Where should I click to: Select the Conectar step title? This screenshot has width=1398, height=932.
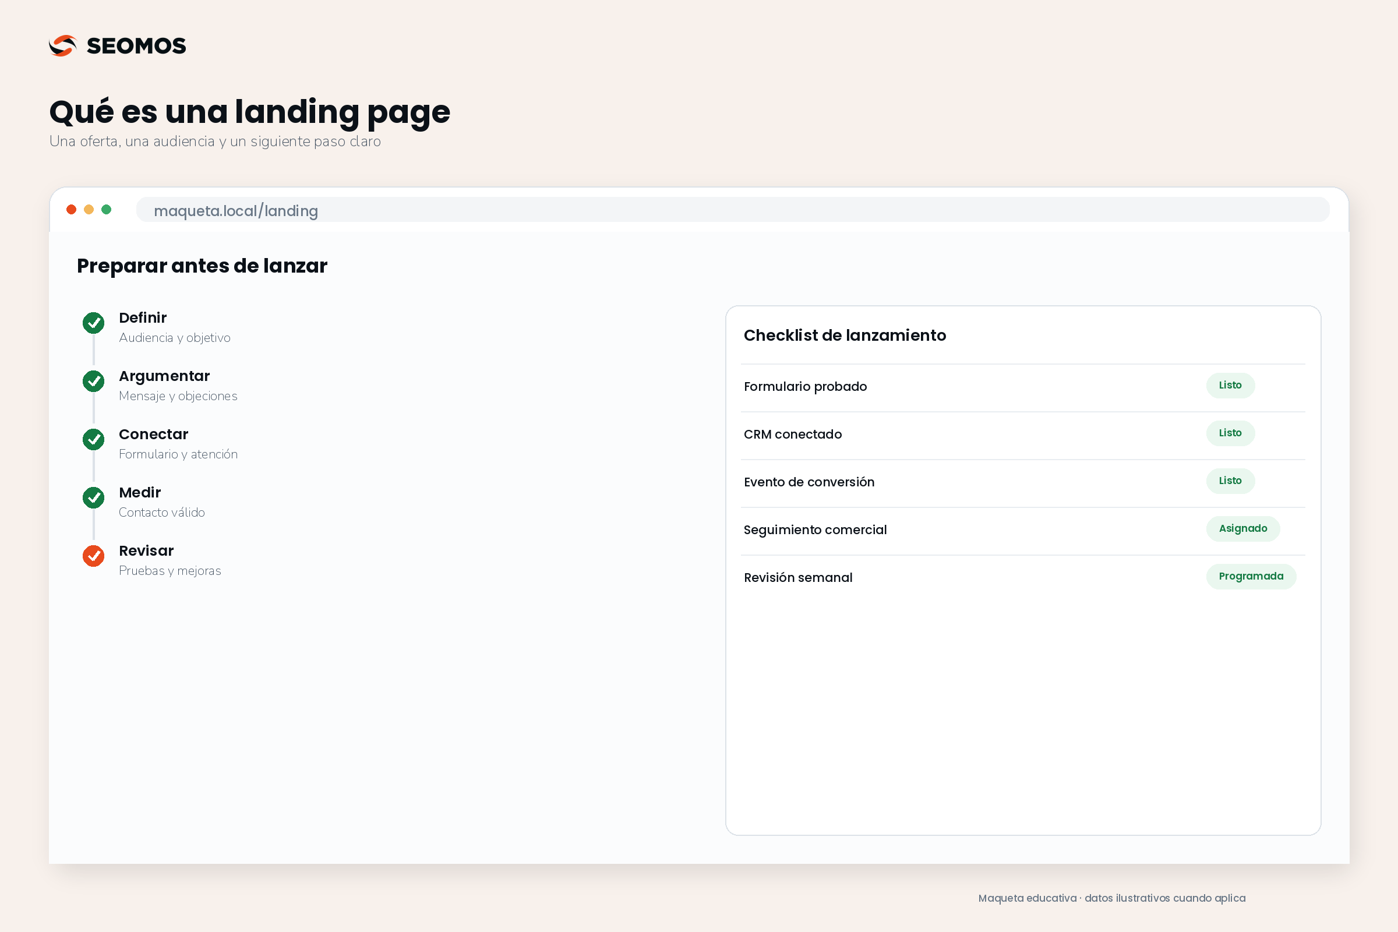pyautogui.click(x=153, y=434)
